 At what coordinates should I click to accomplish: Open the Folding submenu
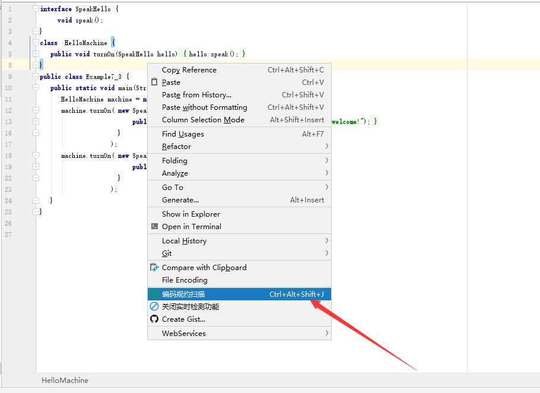click(239, 160)
